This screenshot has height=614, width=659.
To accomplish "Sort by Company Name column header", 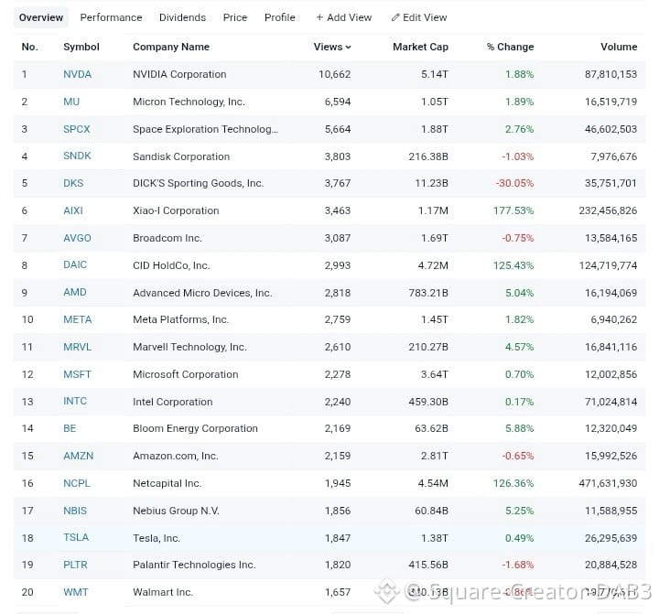I will (171, 47).
